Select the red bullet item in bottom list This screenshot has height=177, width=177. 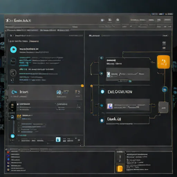pyautogui.click(x=8, y=152)
